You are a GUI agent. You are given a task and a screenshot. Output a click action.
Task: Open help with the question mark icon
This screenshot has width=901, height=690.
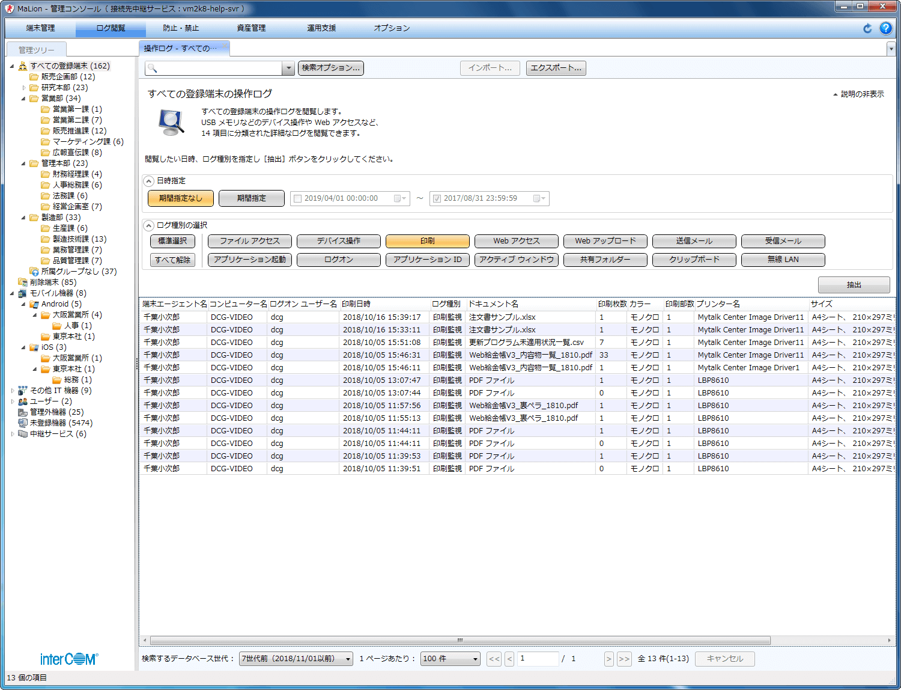coord(885,28)
